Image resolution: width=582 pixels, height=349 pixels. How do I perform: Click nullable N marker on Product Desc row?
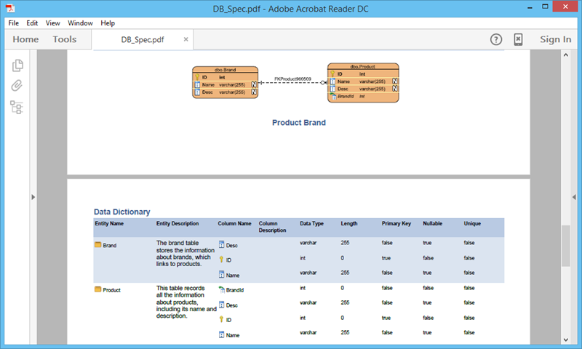(395, 88)
